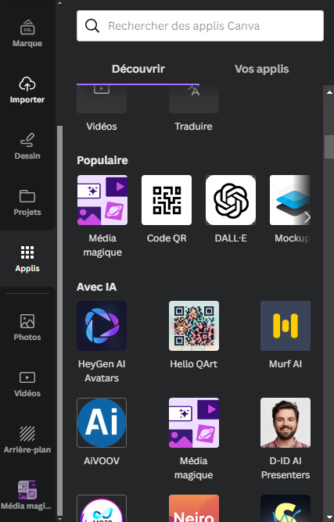Screen dimensions: 334x522
Task: Click the HeyGen AI Avatars label
Action: pyautogui.click(x=102, y=371)
